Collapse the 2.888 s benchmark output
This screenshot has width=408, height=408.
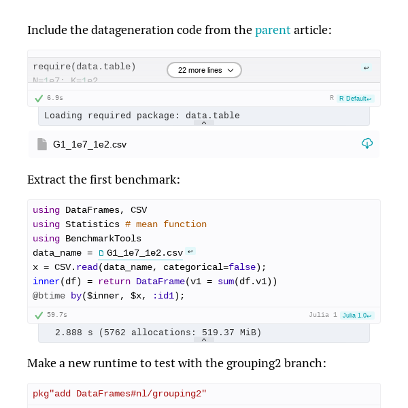point(204,339)
